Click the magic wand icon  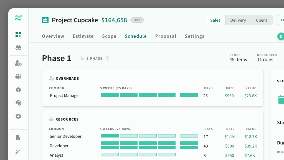[18, 152]
